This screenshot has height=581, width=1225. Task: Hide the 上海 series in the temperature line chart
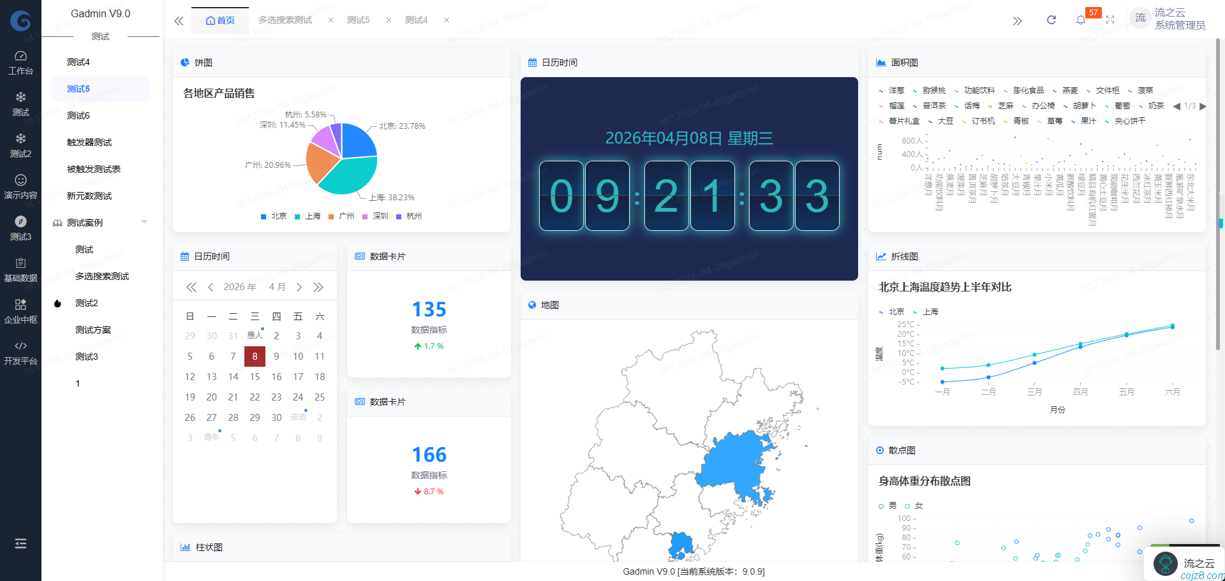pos(926,312)
